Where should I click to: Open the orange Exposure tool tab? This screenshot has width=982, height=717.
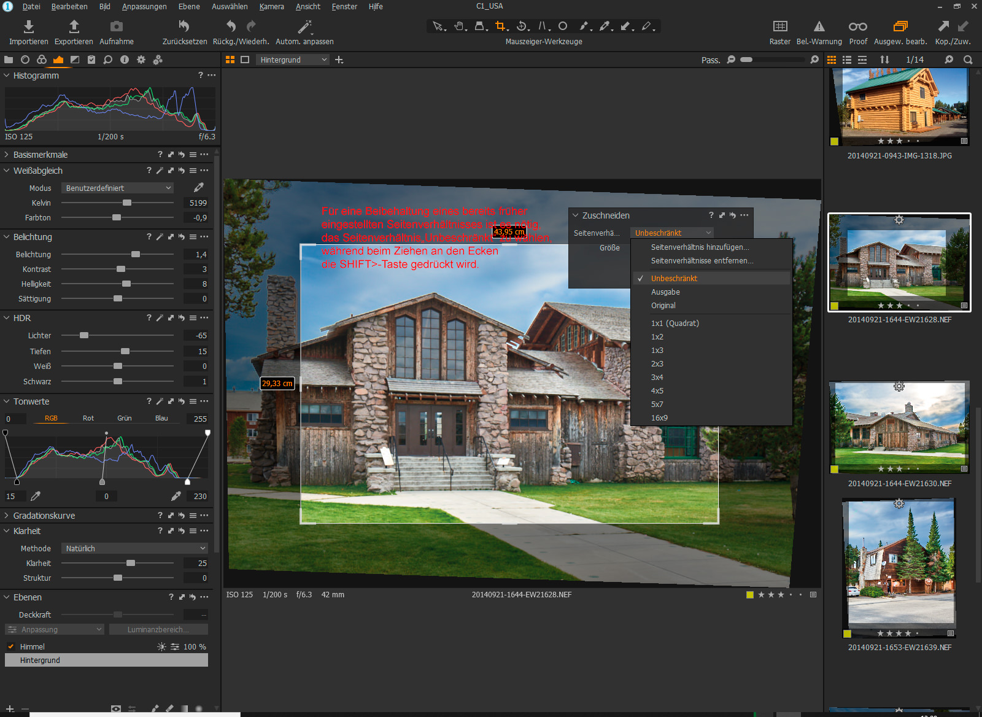[x=58, y=60]
